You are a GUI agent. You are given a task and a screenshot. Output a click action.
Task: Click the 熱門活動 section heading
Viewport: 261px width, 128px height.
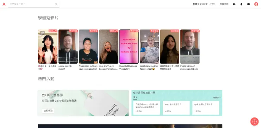(x=46, y=79)
